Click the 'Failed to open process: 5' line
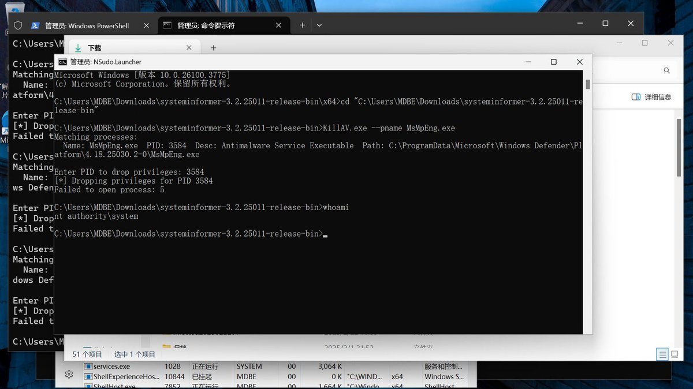Image resolution: width=693 pixels, height=389 pixels. pos(109,189)
